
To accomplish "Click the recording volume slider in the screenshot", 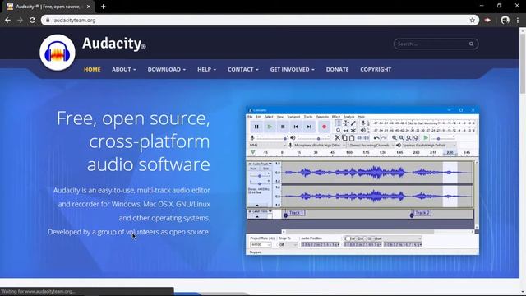I will (x=272, y=138).
